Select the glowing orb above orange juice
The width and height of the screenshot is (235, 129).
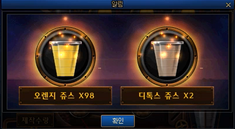65,19
